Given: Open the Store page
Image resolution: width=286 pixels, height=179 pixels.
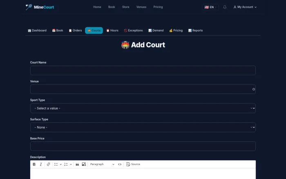Looking at the screenshot, I should [x=126, y=7].
